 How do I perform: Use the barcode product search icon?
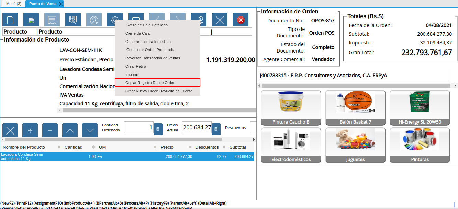coord(73,20)
